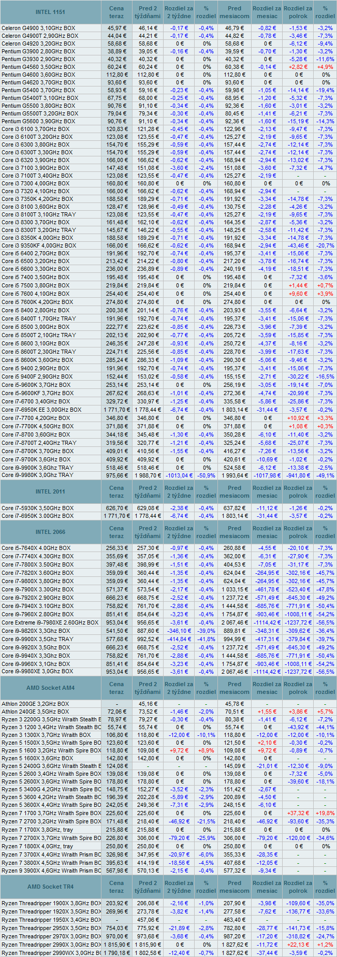The image size is (337, 957).
Task: Select Core i9-7900X 3.30GHz BOX
Action: click(37, 589)
